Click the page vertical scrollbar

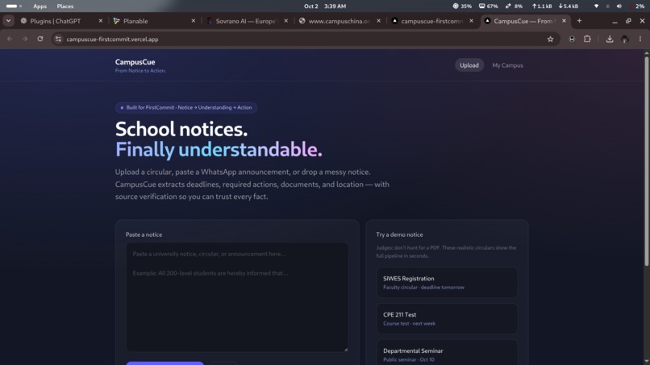[x=646, y=162]
